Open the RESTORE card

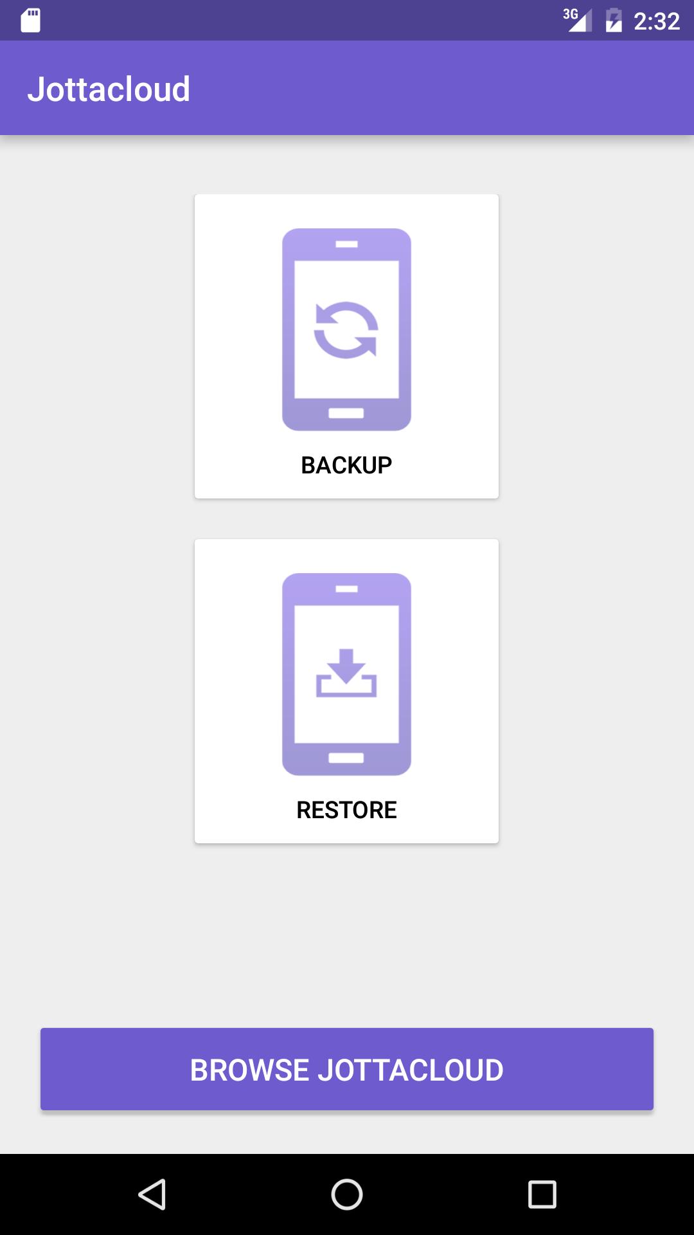[x=346, y=691]
